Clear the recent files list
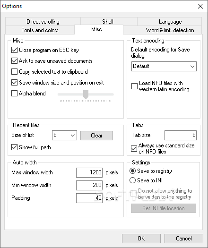The width and height of the screenshot is (208, 248). click(96, 136)
